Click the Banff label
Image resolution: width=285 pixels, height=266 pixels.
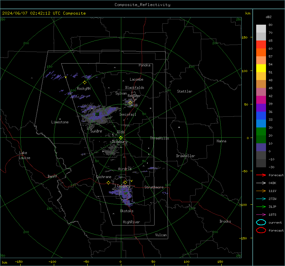point(52,176)
